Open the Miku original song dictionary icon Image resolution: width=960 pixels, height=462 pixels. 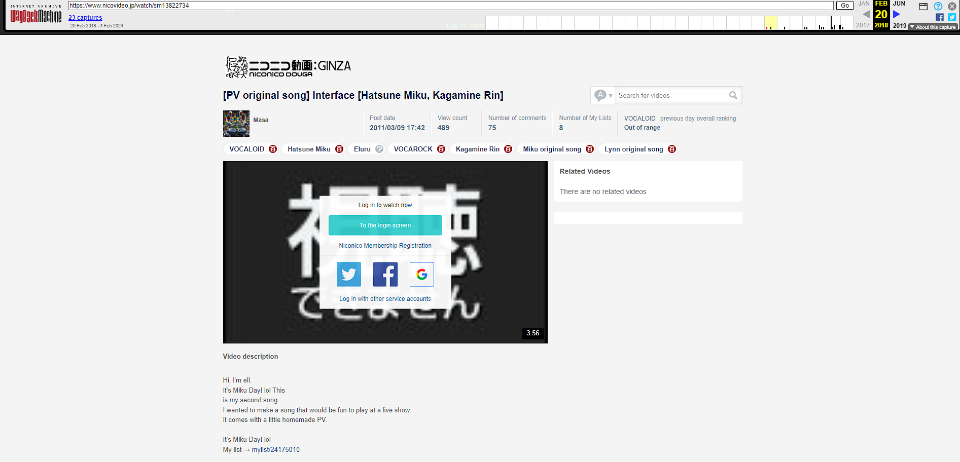[x=590, y=149]
